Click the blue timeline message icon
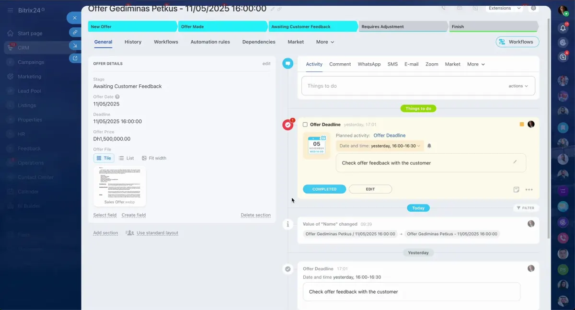Viewport: 575px width, 310px height. 287,63
